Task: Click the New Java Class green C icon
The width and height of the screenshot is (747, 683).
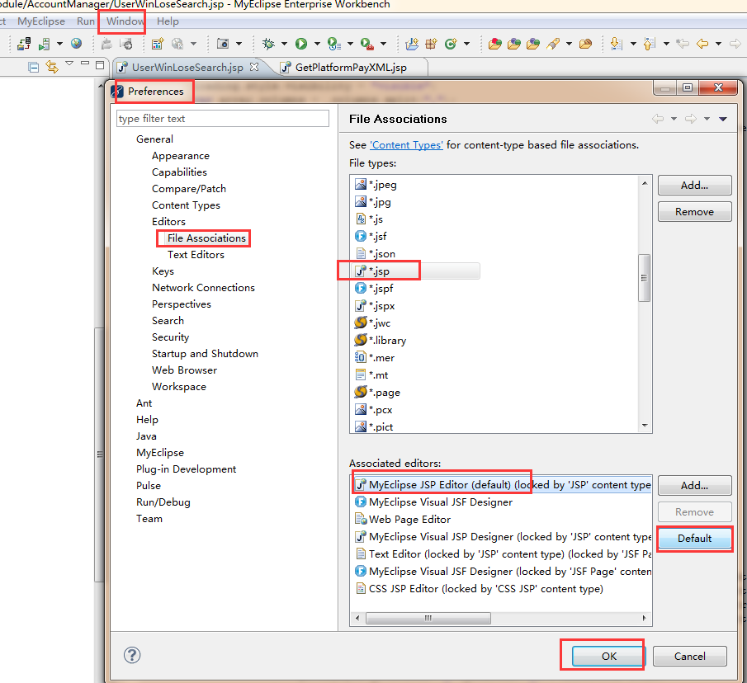Action: pos(451,44)
